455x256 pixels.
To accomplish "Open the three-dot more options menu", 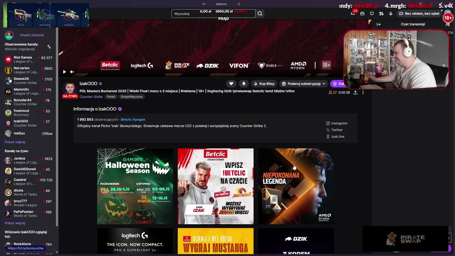I will pos(363,92).
